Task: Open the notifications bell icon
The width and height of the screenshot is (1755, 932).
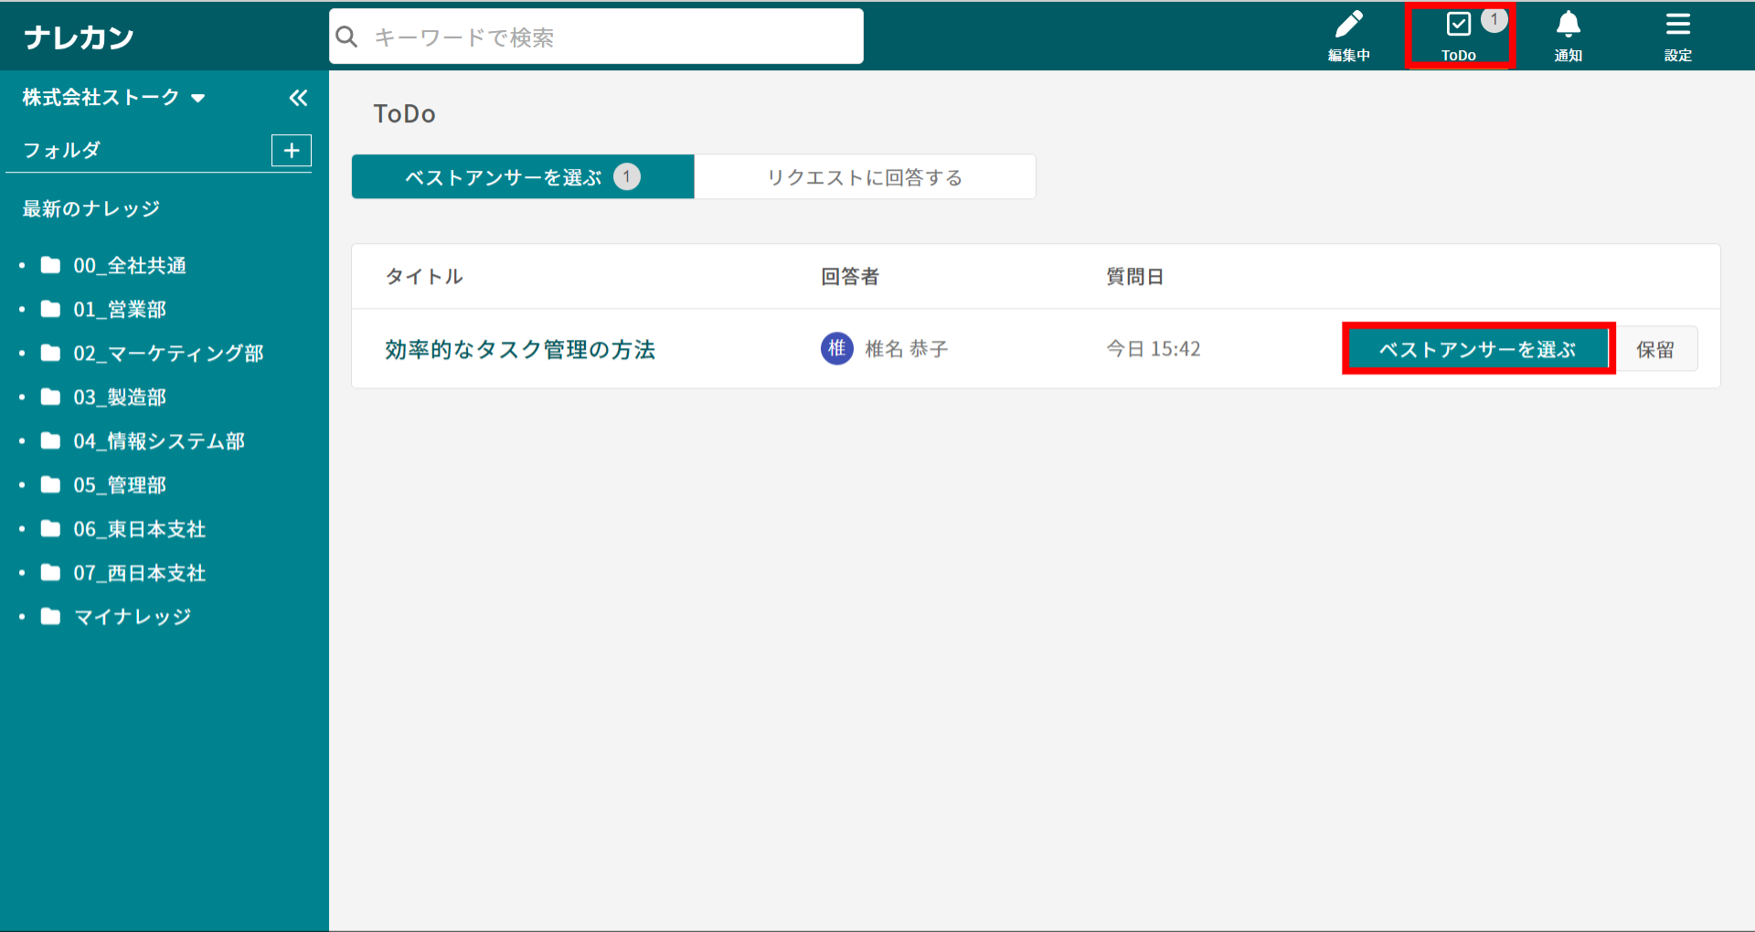Action: pyautogui.click(x=1568, y=26)
